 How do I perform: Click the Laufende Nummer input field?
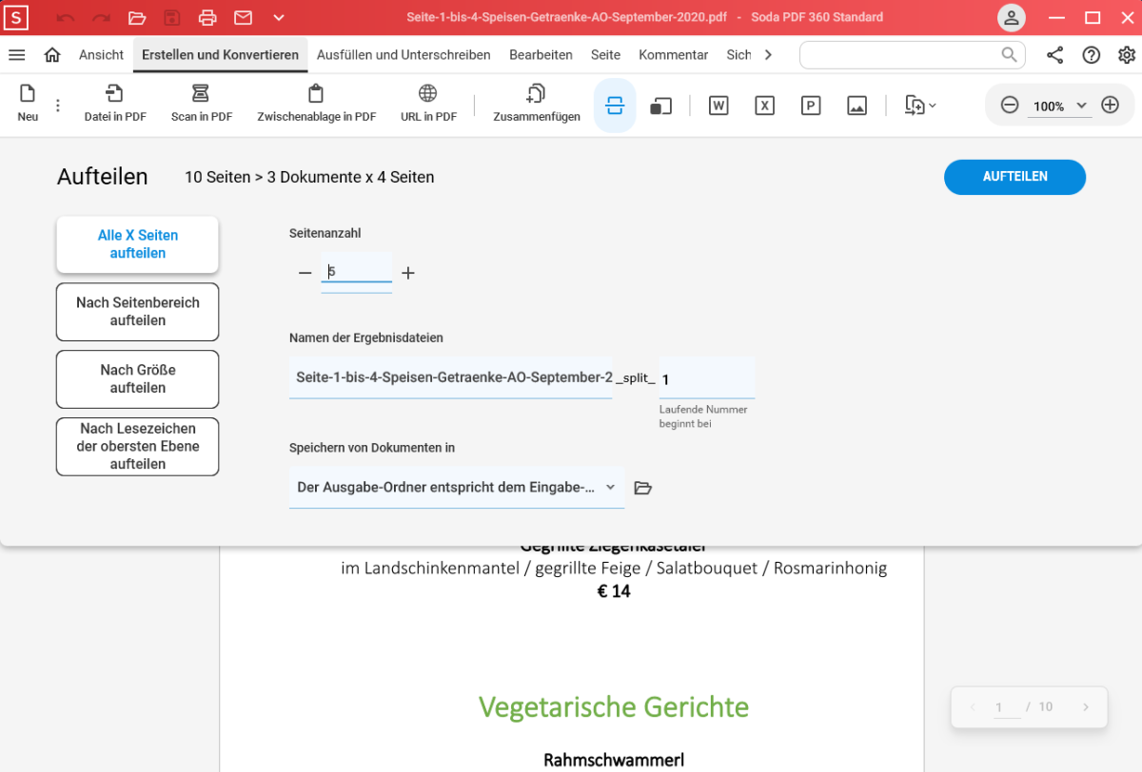pos(706,379)
